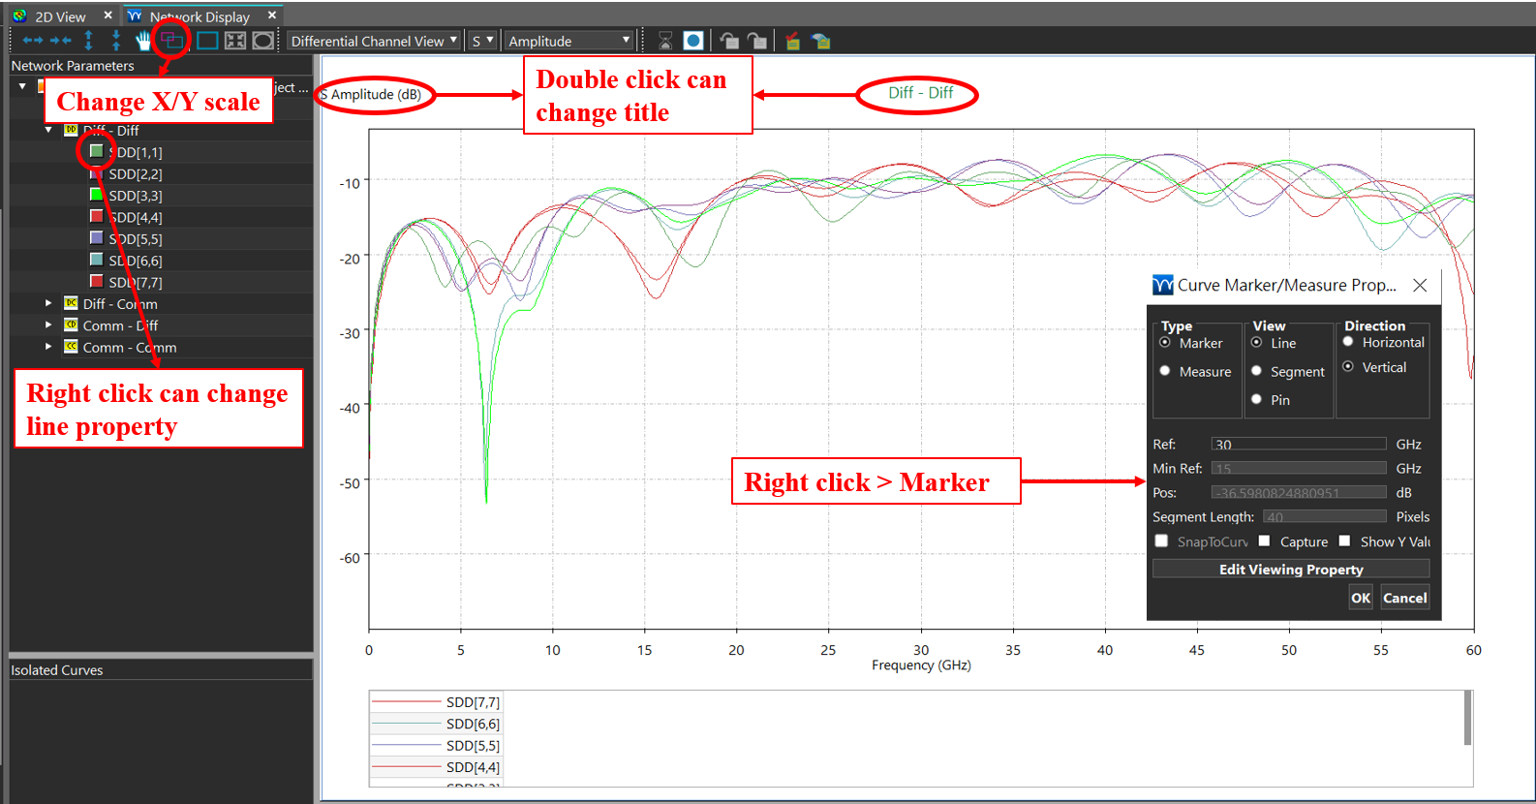Click the horizontal shrink arrows icon
This screenshot has width=1536, height=804.
coord(60,41)
